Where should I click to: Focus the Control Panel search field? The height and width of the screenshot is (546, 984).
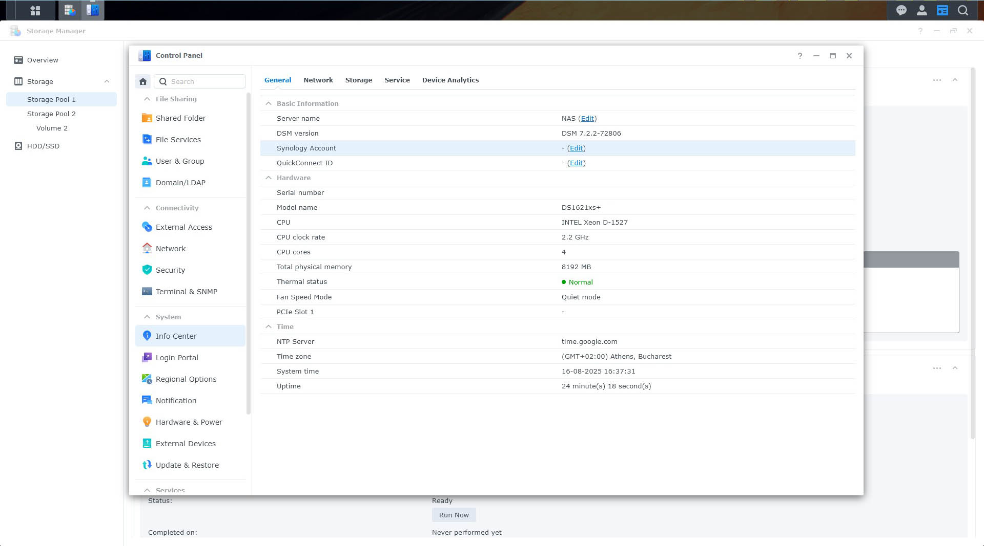pyautogui.click(x=199, y=81)
